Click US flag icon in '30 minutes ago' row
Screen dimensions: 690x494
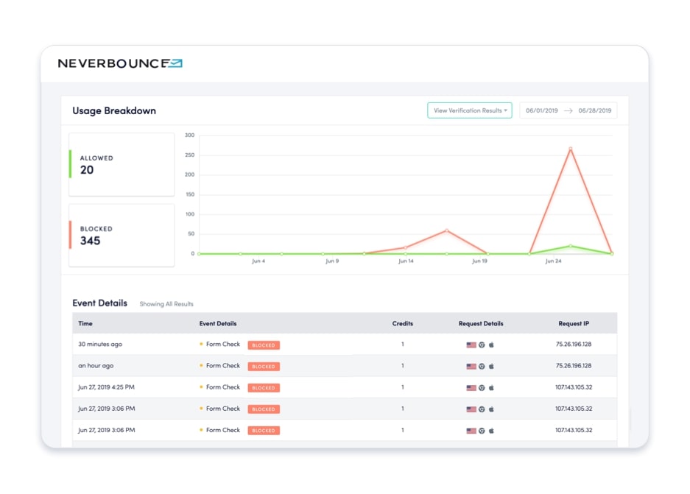coord(471,345)
